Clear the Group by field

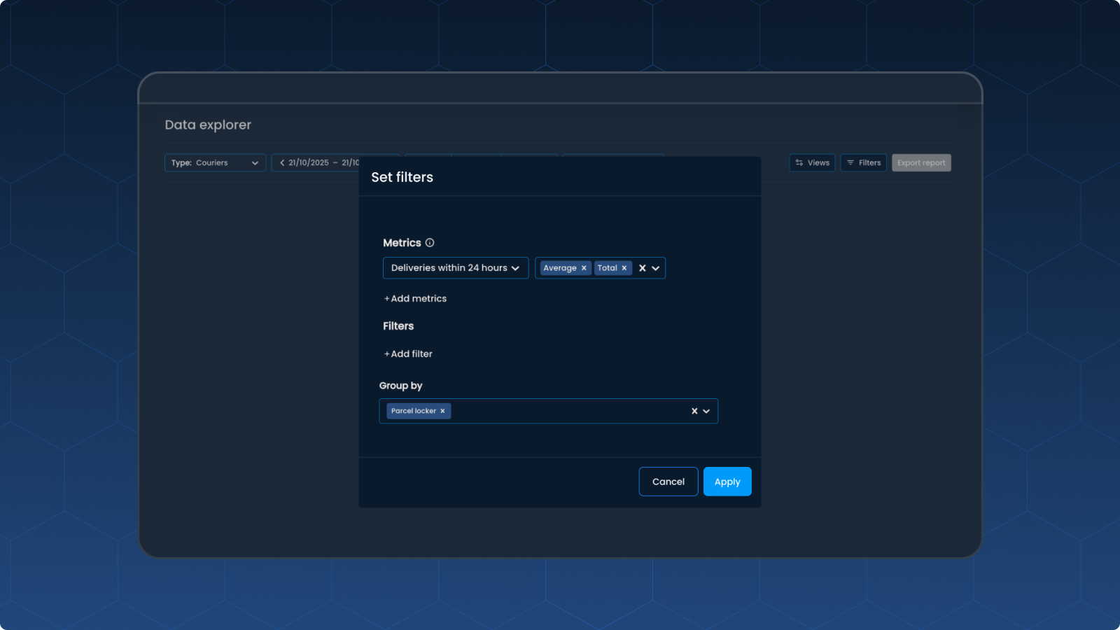point(694,411)
